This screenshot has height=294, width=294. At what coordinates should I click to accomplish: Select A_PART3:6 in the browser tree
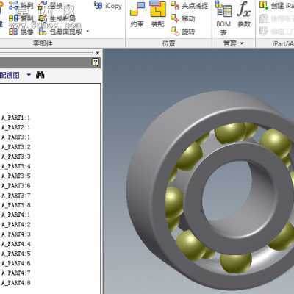click(15, 186)
